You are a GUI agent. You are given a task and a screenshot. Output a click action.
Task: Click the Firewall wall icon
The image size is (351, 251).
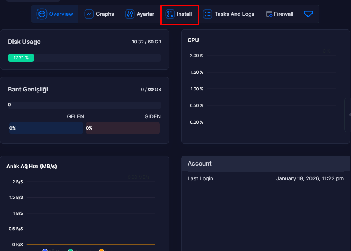coord(269,14)
